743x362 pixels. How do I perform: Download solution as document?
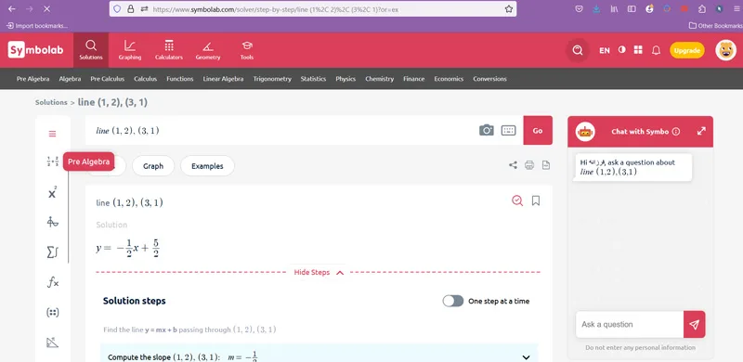(x=546, y=165)
